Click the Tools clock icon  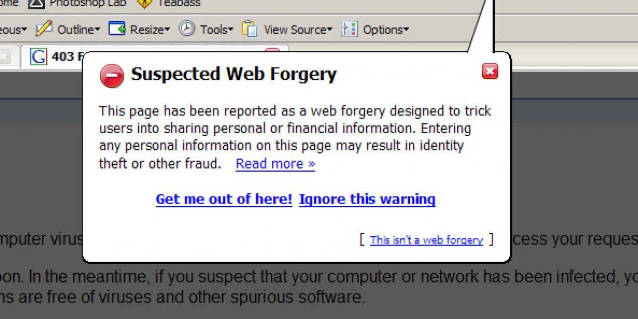click(187, 29)
